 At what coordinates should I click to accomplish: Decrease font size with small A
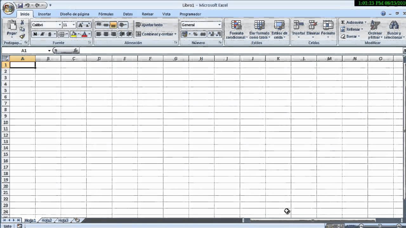coord(88,25)
